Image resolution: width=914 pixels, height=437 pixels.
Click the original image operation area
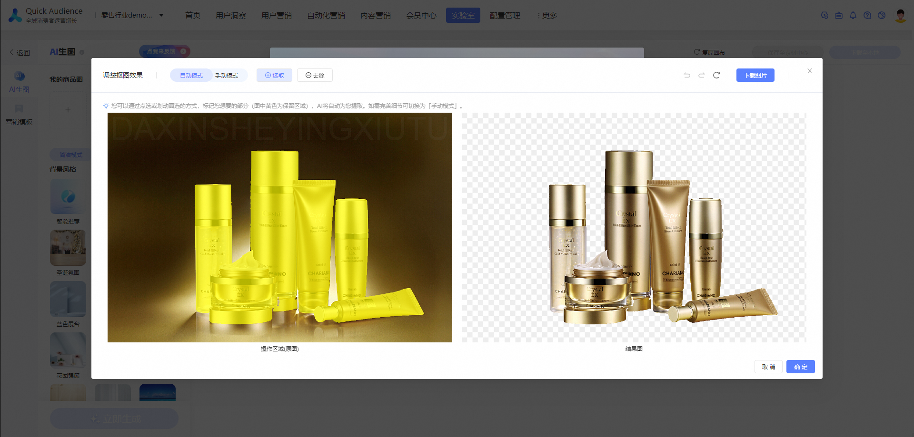point(280,227)
